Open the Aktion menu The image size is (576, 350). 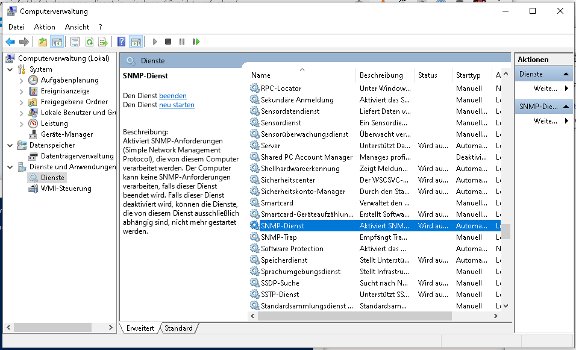tap(45, 27)
